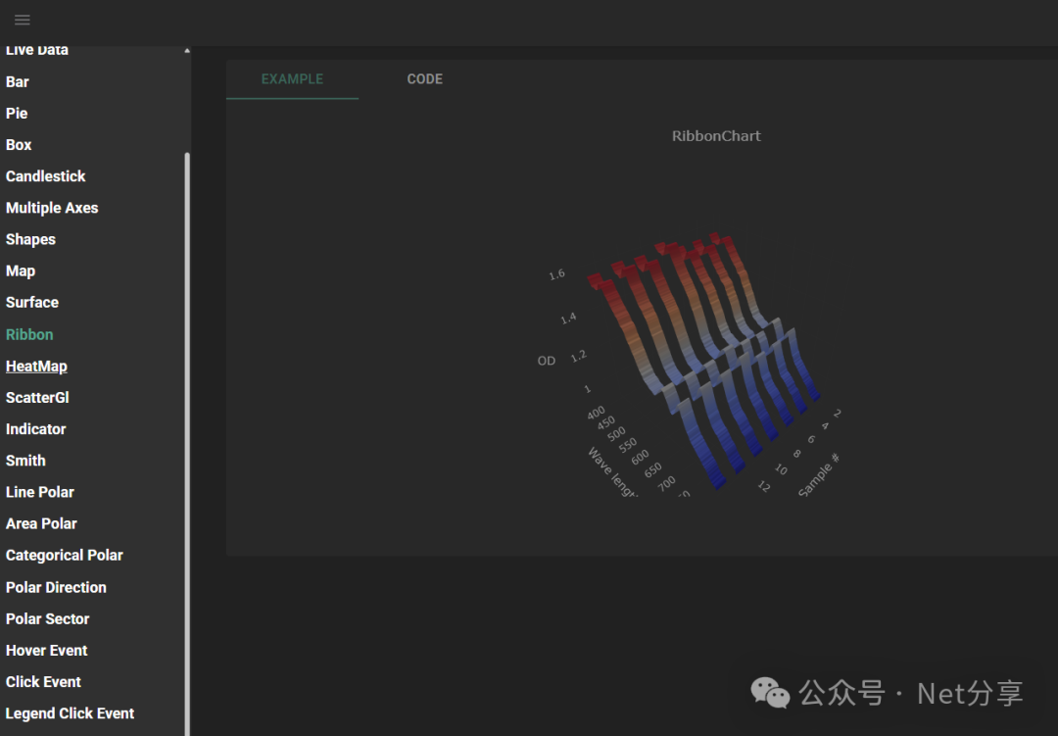Open the Box chart example
Image resolution: width=1058 pixels, height=736 pixels.
[18, 144]
